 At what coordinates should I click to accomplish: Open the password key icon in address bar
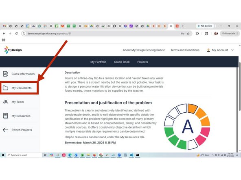[x=182, y=34]
